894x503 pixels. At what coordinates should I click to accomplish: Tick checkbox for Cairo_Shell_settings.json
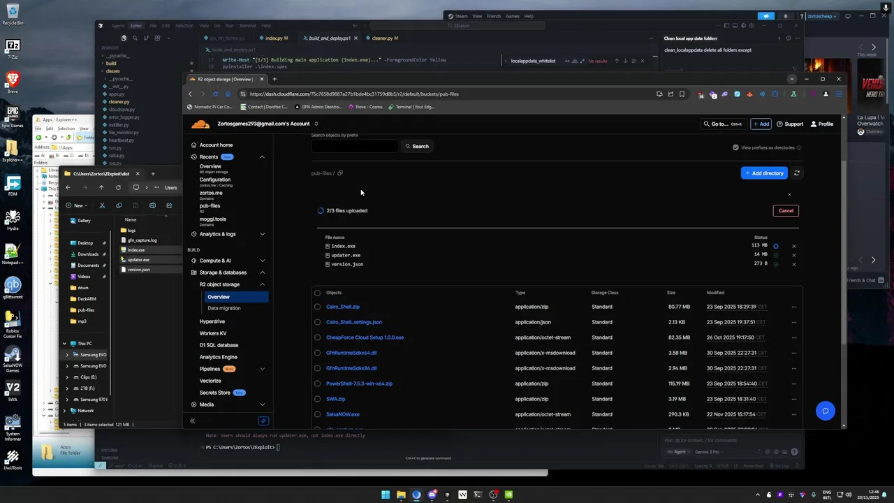(x=318, y=322)
